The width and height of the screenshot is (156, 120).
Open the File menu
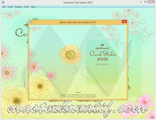click(x=4, y=7)
